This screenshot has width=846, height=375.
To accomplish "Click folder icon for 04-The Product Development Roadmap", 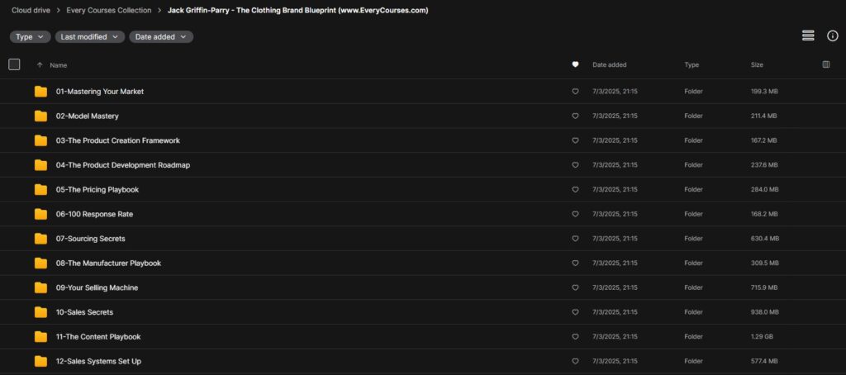I will pos(40,165).
